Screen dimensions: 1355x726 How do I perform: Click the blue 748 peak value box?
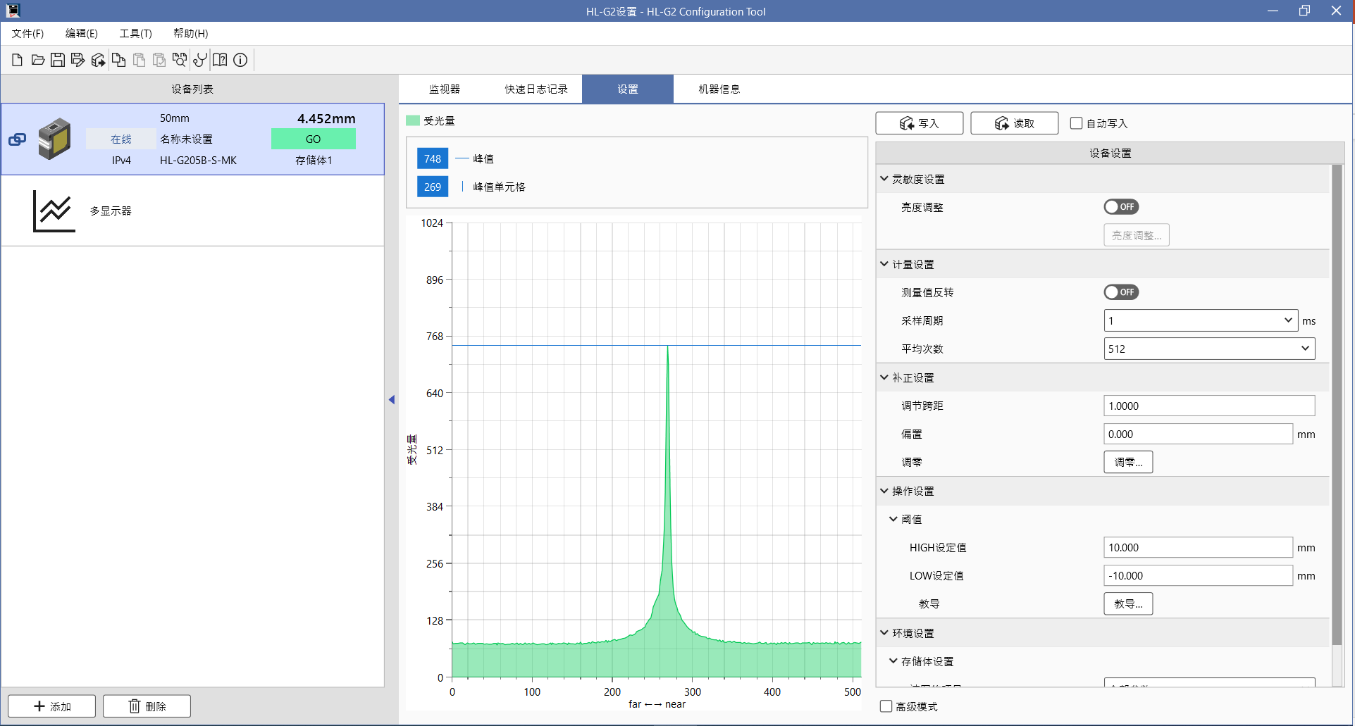(433, 158)
